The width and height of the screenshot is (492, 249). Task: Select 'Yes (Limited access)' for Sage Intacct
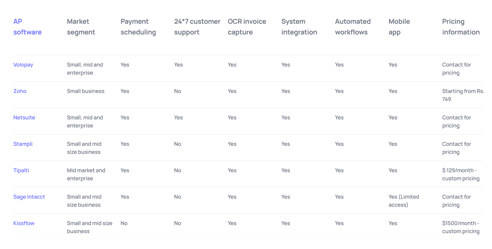404,201
